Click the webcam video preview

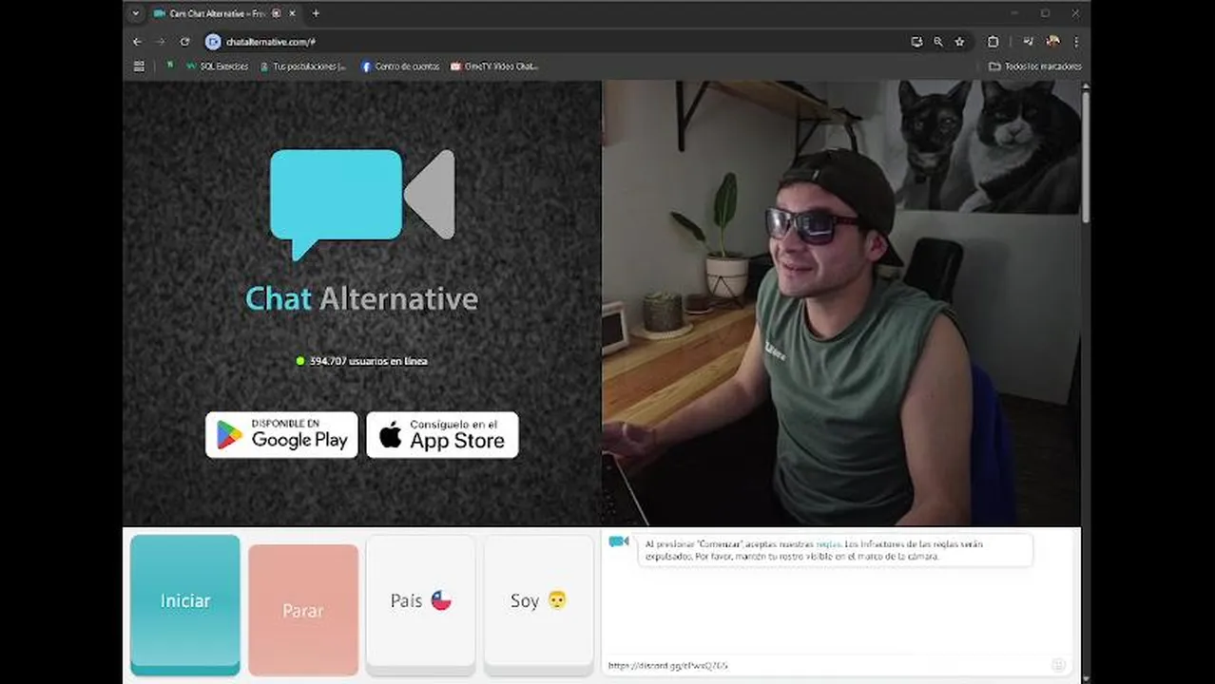841,303
